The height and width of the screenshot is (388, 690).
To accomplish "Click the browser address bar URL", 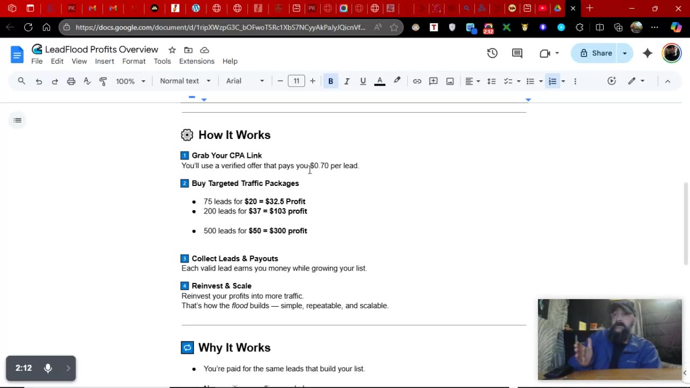I will click(220, 27).
